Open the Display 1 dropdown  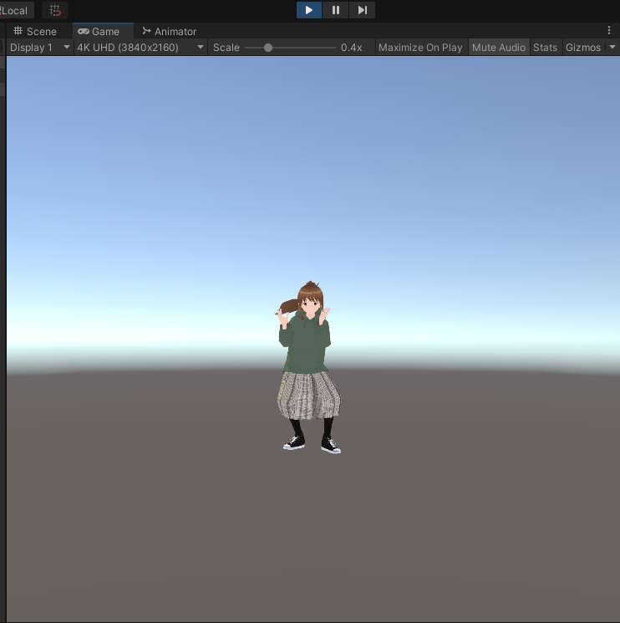coord(38,48)
